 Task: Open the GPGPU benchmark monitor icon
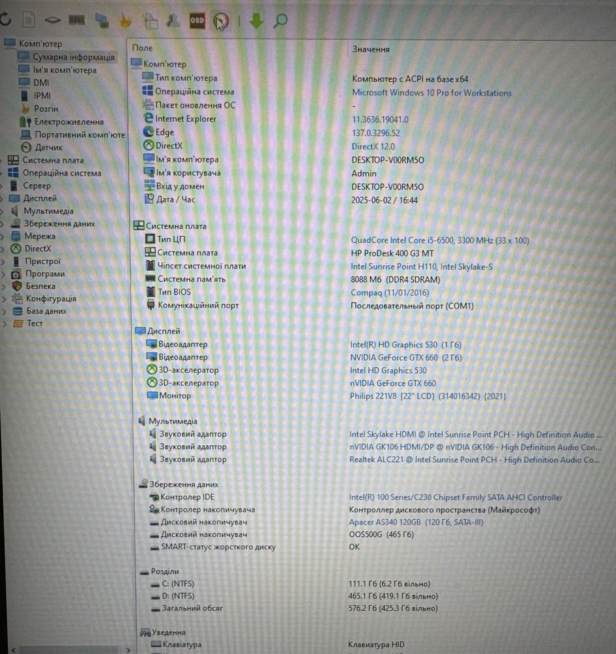point(101,20)
